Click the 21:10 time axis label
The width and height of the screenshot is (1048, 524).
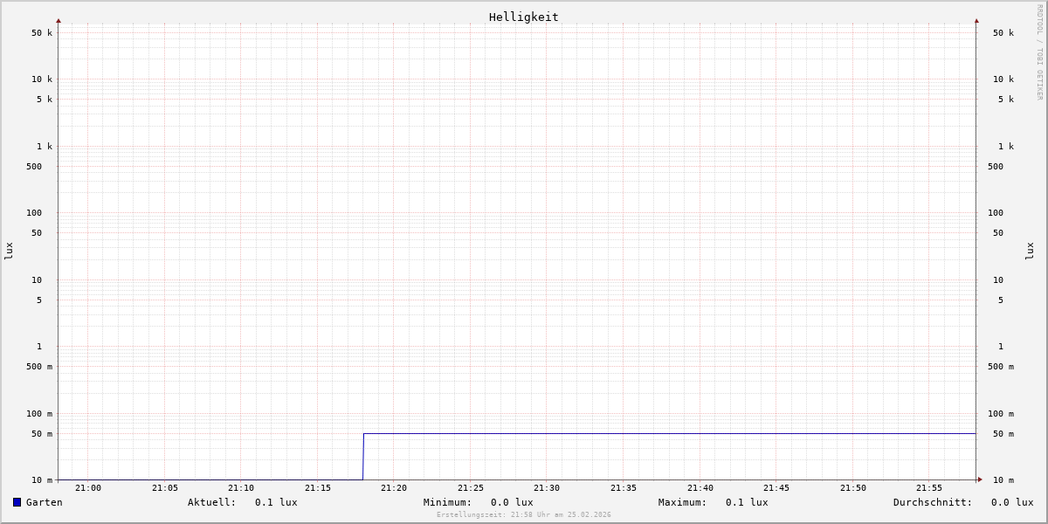click(x=241, y=488)
